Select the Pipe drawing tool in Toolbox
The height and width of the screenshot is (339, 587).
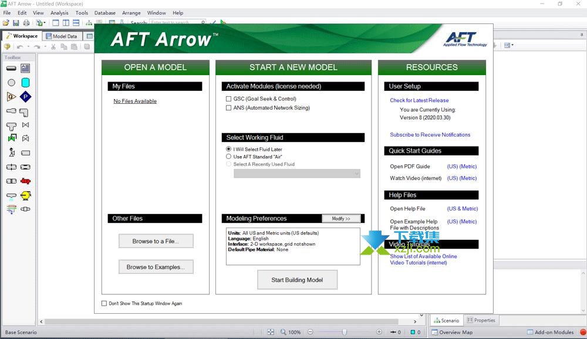[11, 68]
